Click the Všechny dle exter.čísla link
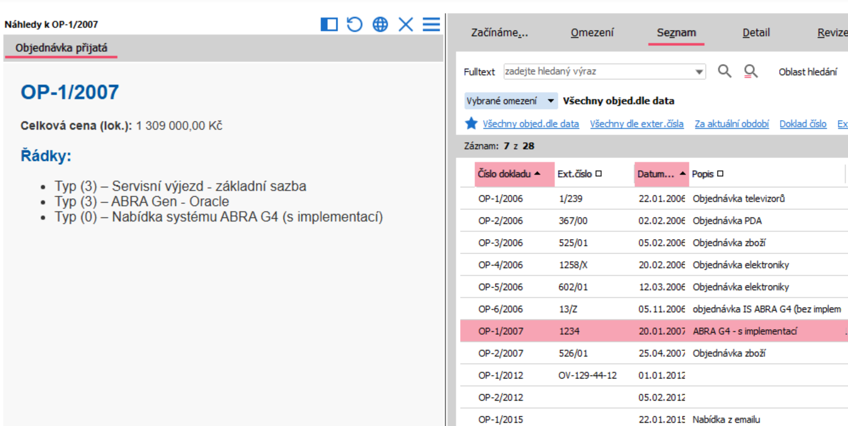Image resolution: width=848 pixels, height=426 pixels. [636, 124]
